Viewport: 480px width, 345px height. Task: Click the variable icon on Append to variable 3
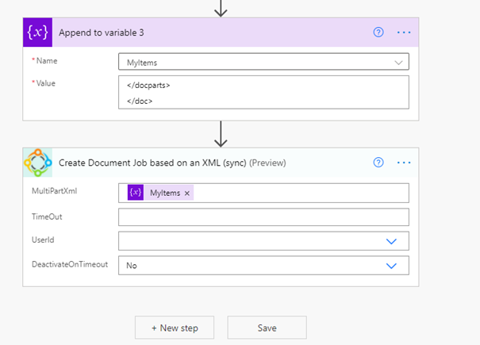click(x=37, y=33)
